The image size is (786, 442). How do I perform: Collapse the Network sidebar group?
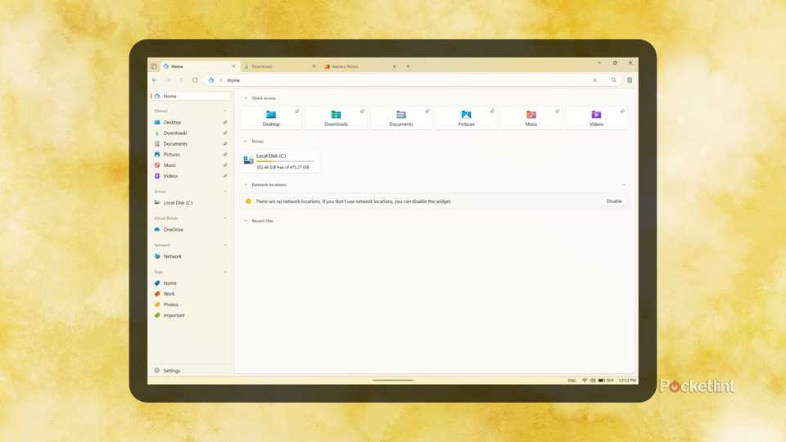[x=225, y=245]
